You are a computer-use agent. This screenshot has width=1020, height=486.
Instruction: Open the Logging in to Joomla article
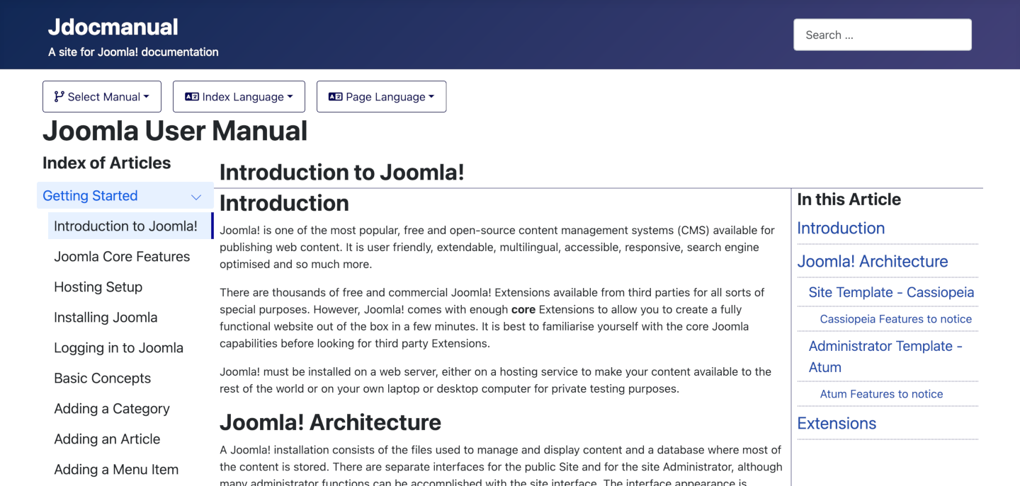[118, 348]
